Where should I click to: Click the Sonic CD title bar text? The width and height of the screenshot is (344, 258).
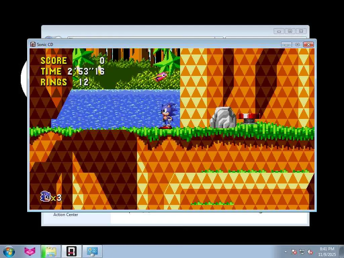click(45, 45)
